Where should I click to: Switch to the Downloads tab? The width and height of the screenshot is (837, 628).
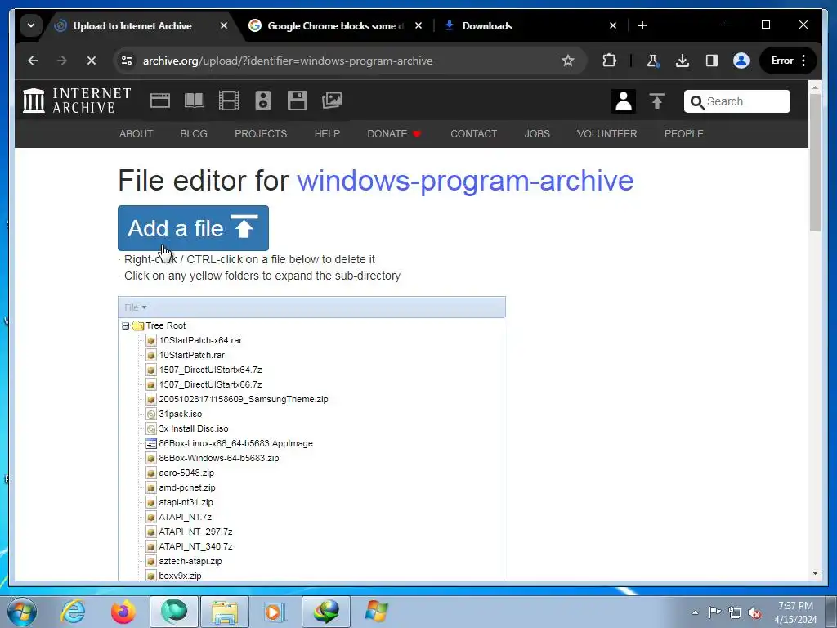point(487,25)
